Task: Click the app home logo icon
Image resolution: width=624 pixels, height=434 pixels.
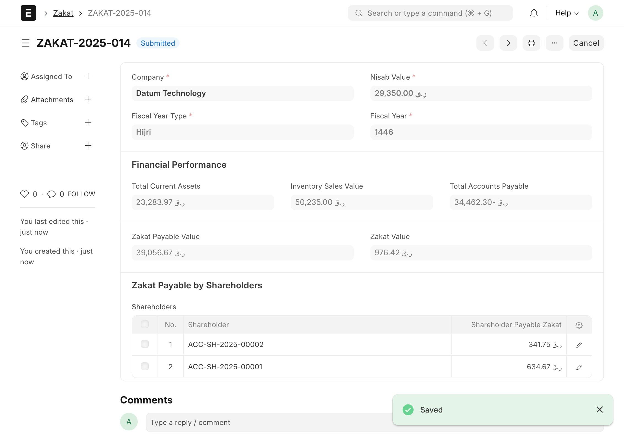Action: click(28, 13)
